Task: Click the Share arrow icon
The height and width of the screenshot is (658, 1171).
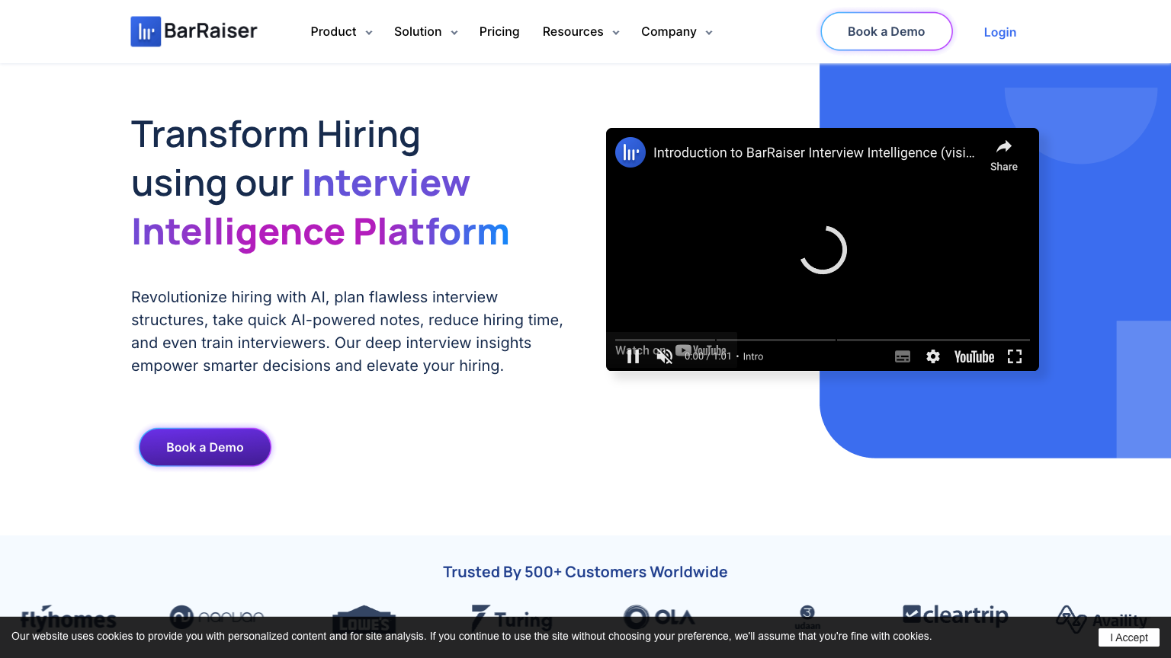Action: (1004, 147)
